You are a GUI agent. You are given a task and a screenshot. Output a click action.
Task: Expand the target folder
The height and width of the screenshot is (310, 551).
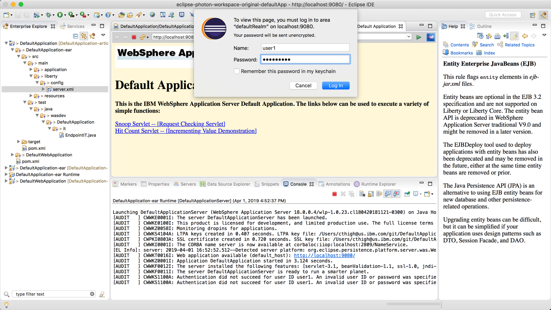pyautogui.click(x=19, y=142)
